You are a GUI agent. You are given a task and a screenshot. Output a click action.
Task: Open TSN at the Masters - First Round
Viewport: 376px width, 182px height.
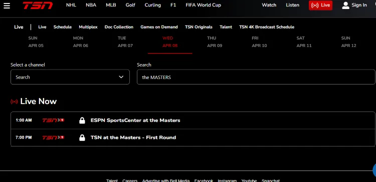(x=133, y=137)
